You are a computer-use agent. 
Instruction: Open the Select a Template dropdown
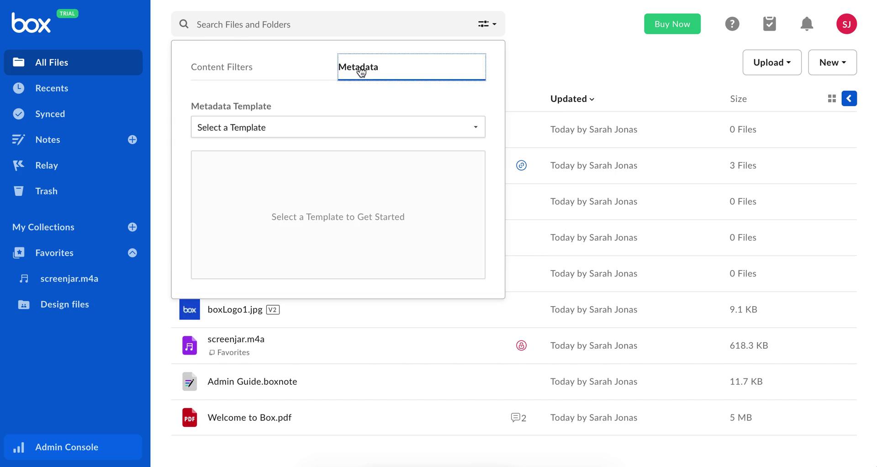tap(338, 127)
